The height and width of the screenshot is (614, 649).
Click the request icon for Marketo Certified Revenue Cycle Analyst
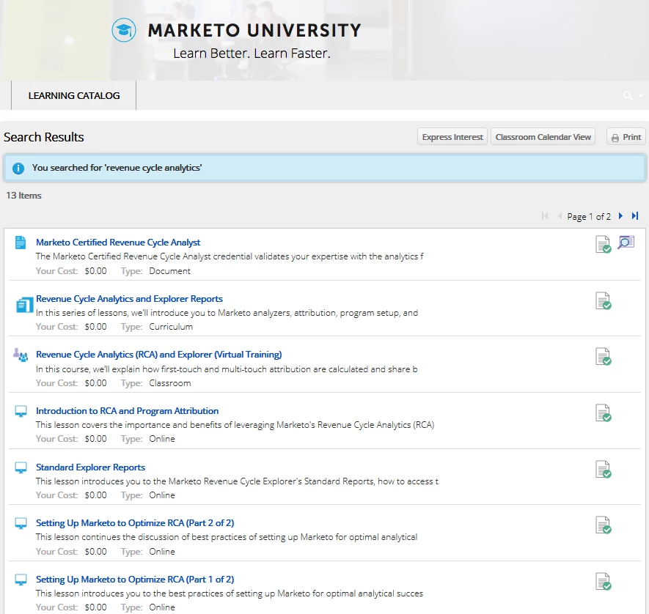pos(603,244)
